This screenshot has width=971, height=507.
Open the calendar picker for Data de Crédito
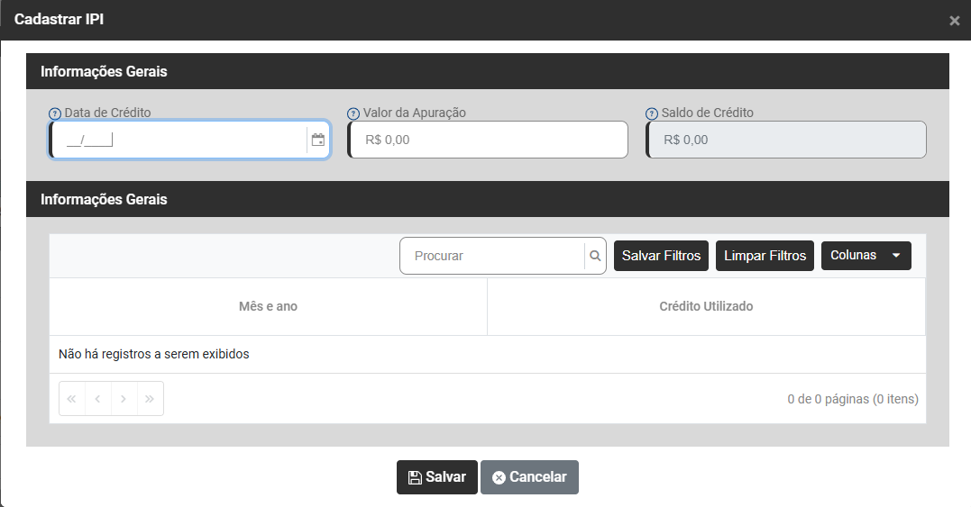(x=317, y=140)
